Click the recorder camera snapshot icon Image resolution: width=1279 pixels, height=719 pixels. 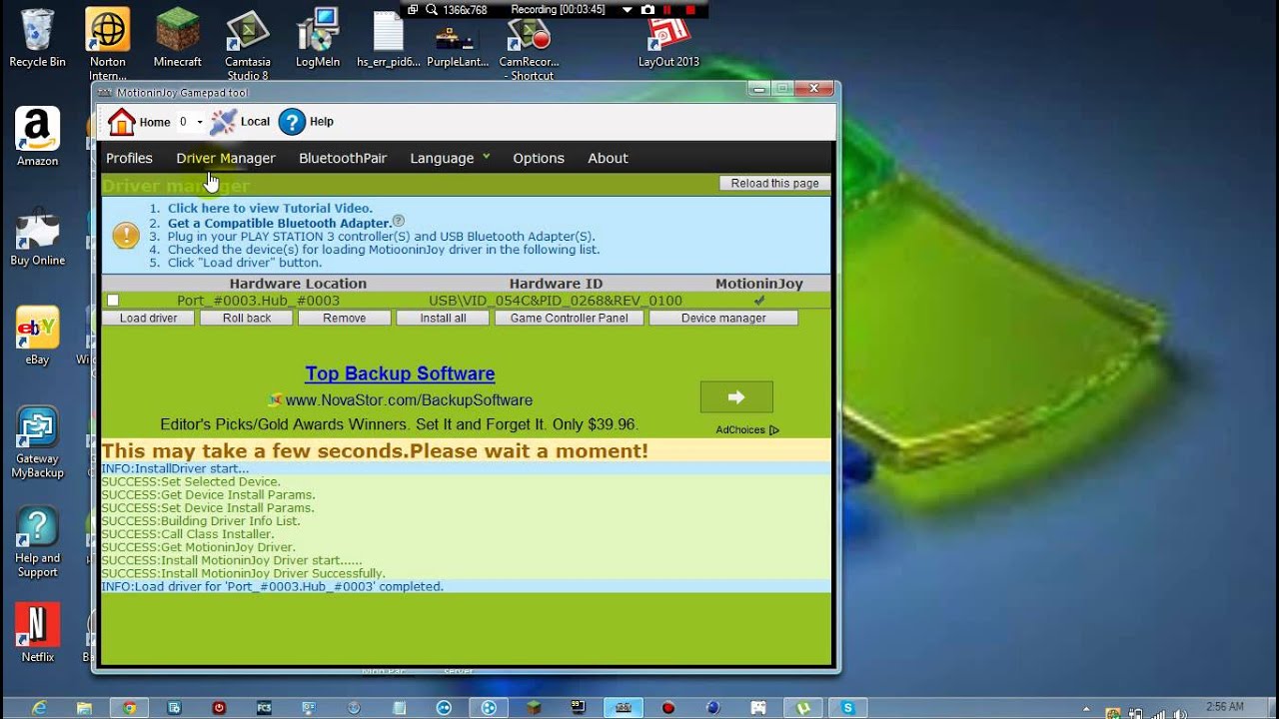tap(647, 9)
